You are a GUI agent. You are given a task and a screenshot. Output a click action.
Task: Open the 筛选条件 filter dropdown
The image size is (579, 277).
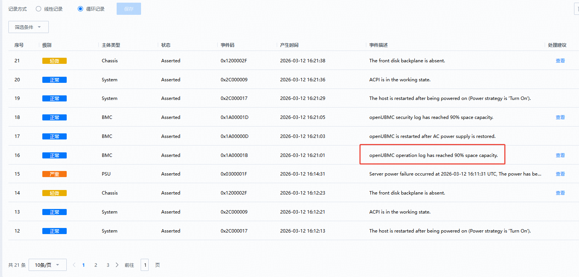click(x=29, y=27)
